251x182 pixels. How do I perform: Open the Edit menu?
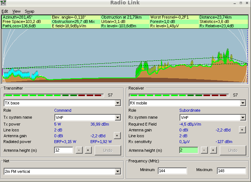pos(5,11)
